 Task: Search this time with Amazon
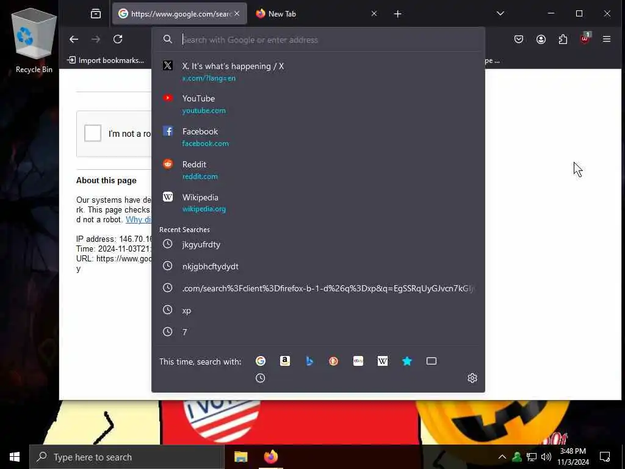[x=285, y=361]
